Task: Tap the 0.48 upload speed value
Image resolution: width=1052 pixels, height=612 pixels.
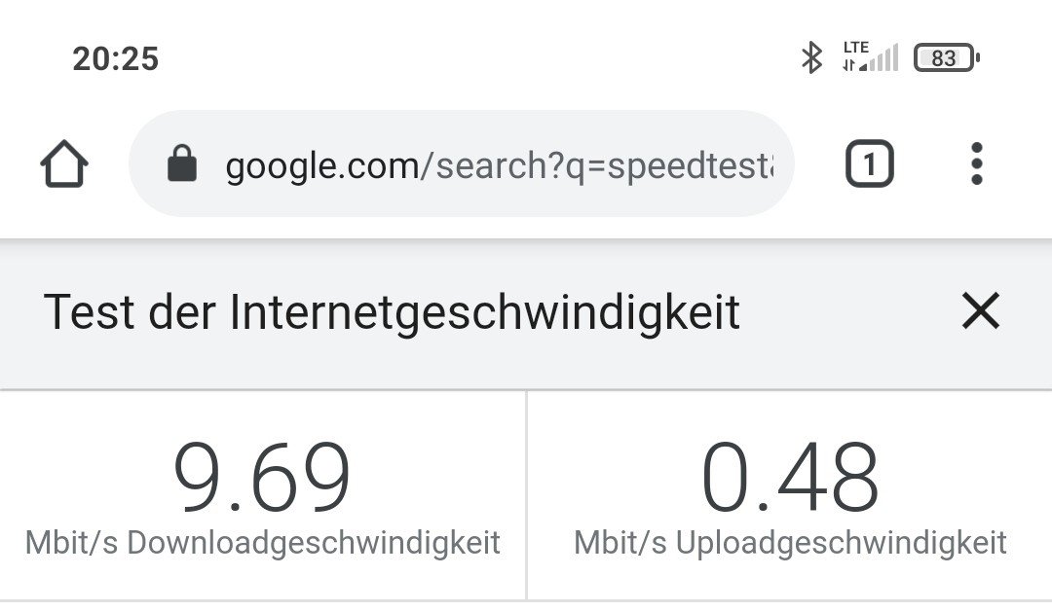Action: (790, 477)
